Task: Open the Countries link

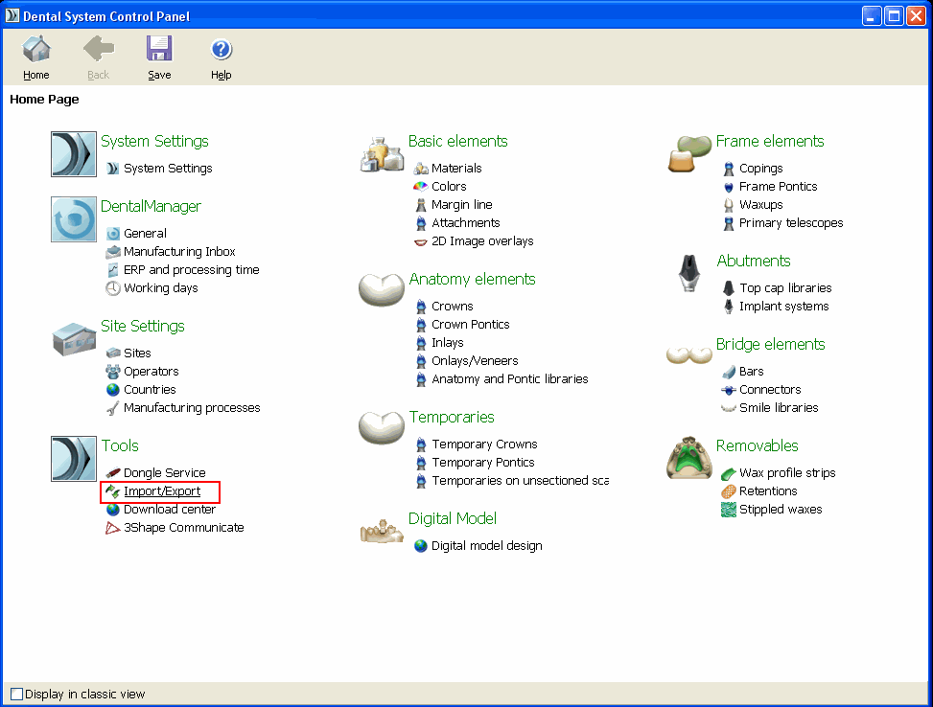Action: pyautogui.click(x=150, y=390)
